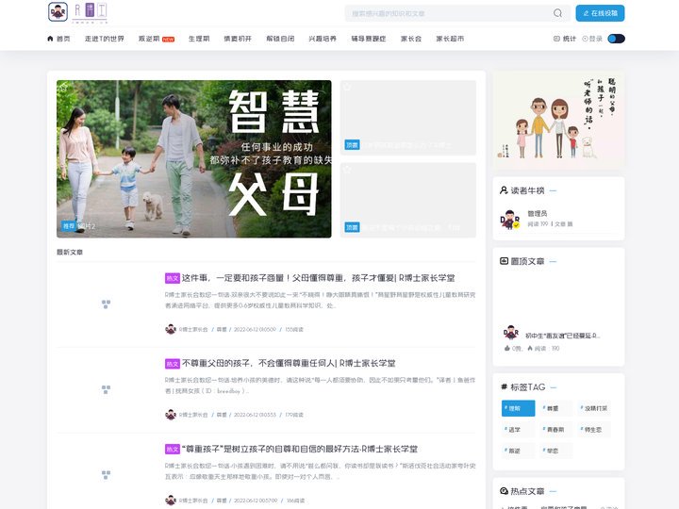Select the 没精打采 tag

594,408
